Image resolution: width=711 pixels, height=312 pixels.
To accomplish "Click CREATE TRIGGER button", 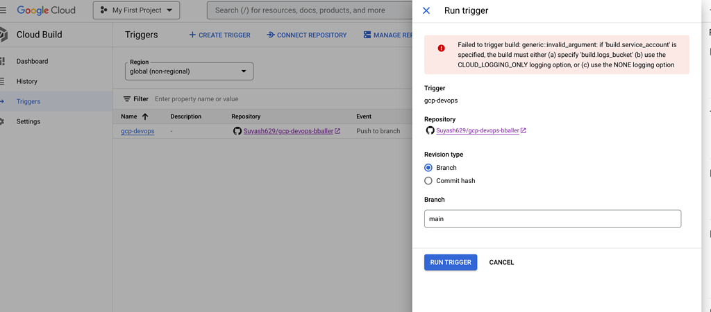I will (219, 35).
